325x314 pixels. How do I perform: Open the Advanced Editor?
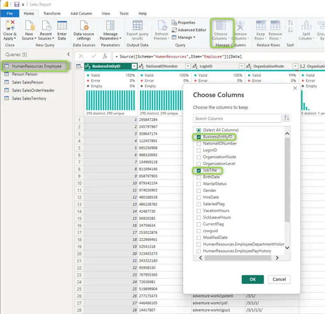pos(189,30)
